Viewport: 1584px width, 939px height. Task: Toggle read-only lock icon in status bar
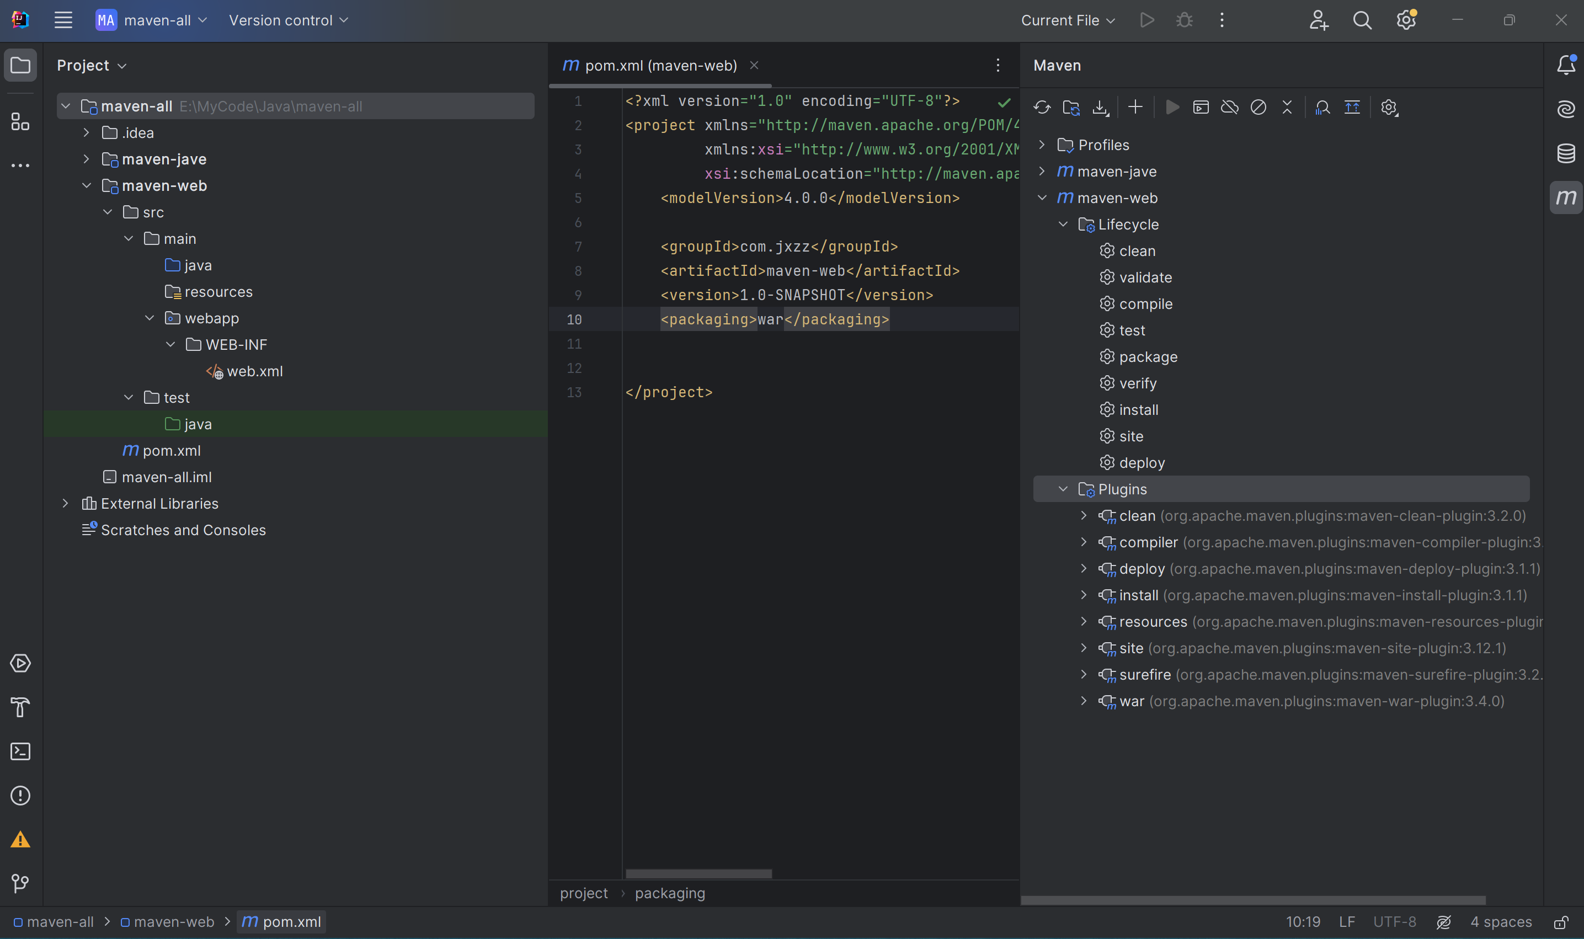click(x=1561, y=922)
